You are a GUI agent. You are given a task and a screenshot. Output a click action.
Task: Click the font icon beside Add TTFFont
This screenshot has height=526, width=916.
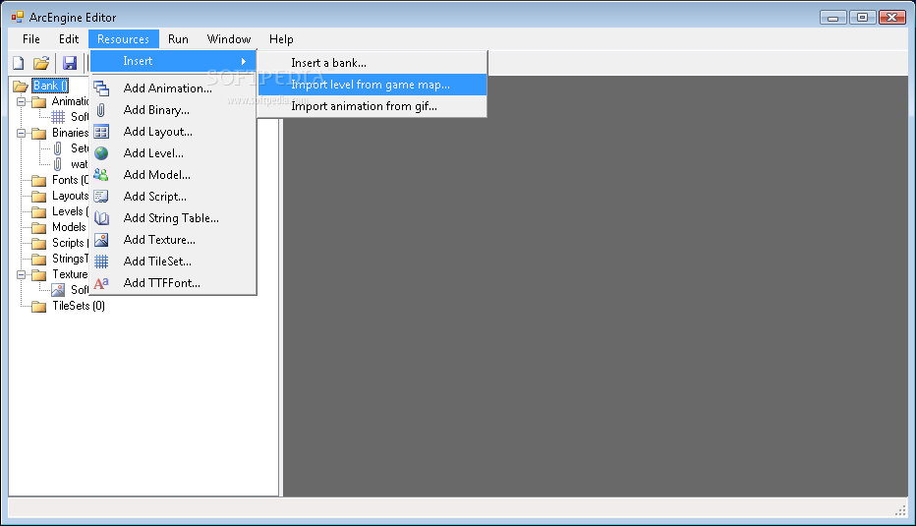pos(101,283)
